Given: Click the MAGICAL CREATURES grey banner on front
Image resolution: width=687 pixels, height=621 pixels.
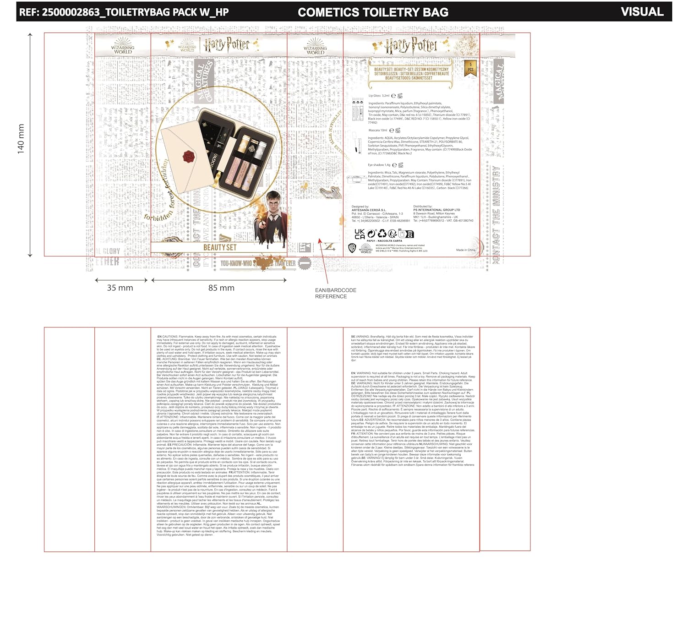Looking at the screenshot, I should click(204, 81).
